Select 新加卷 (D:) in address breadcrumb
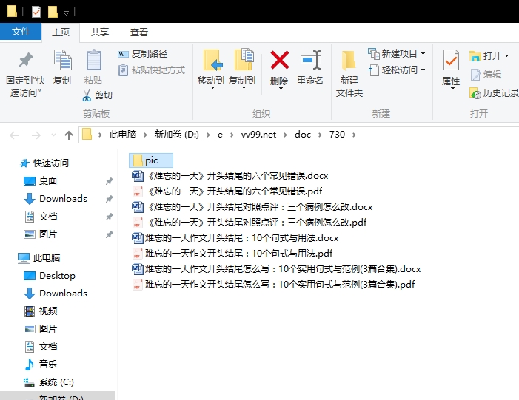Viewport: 519px width, 400px height. 176,135
